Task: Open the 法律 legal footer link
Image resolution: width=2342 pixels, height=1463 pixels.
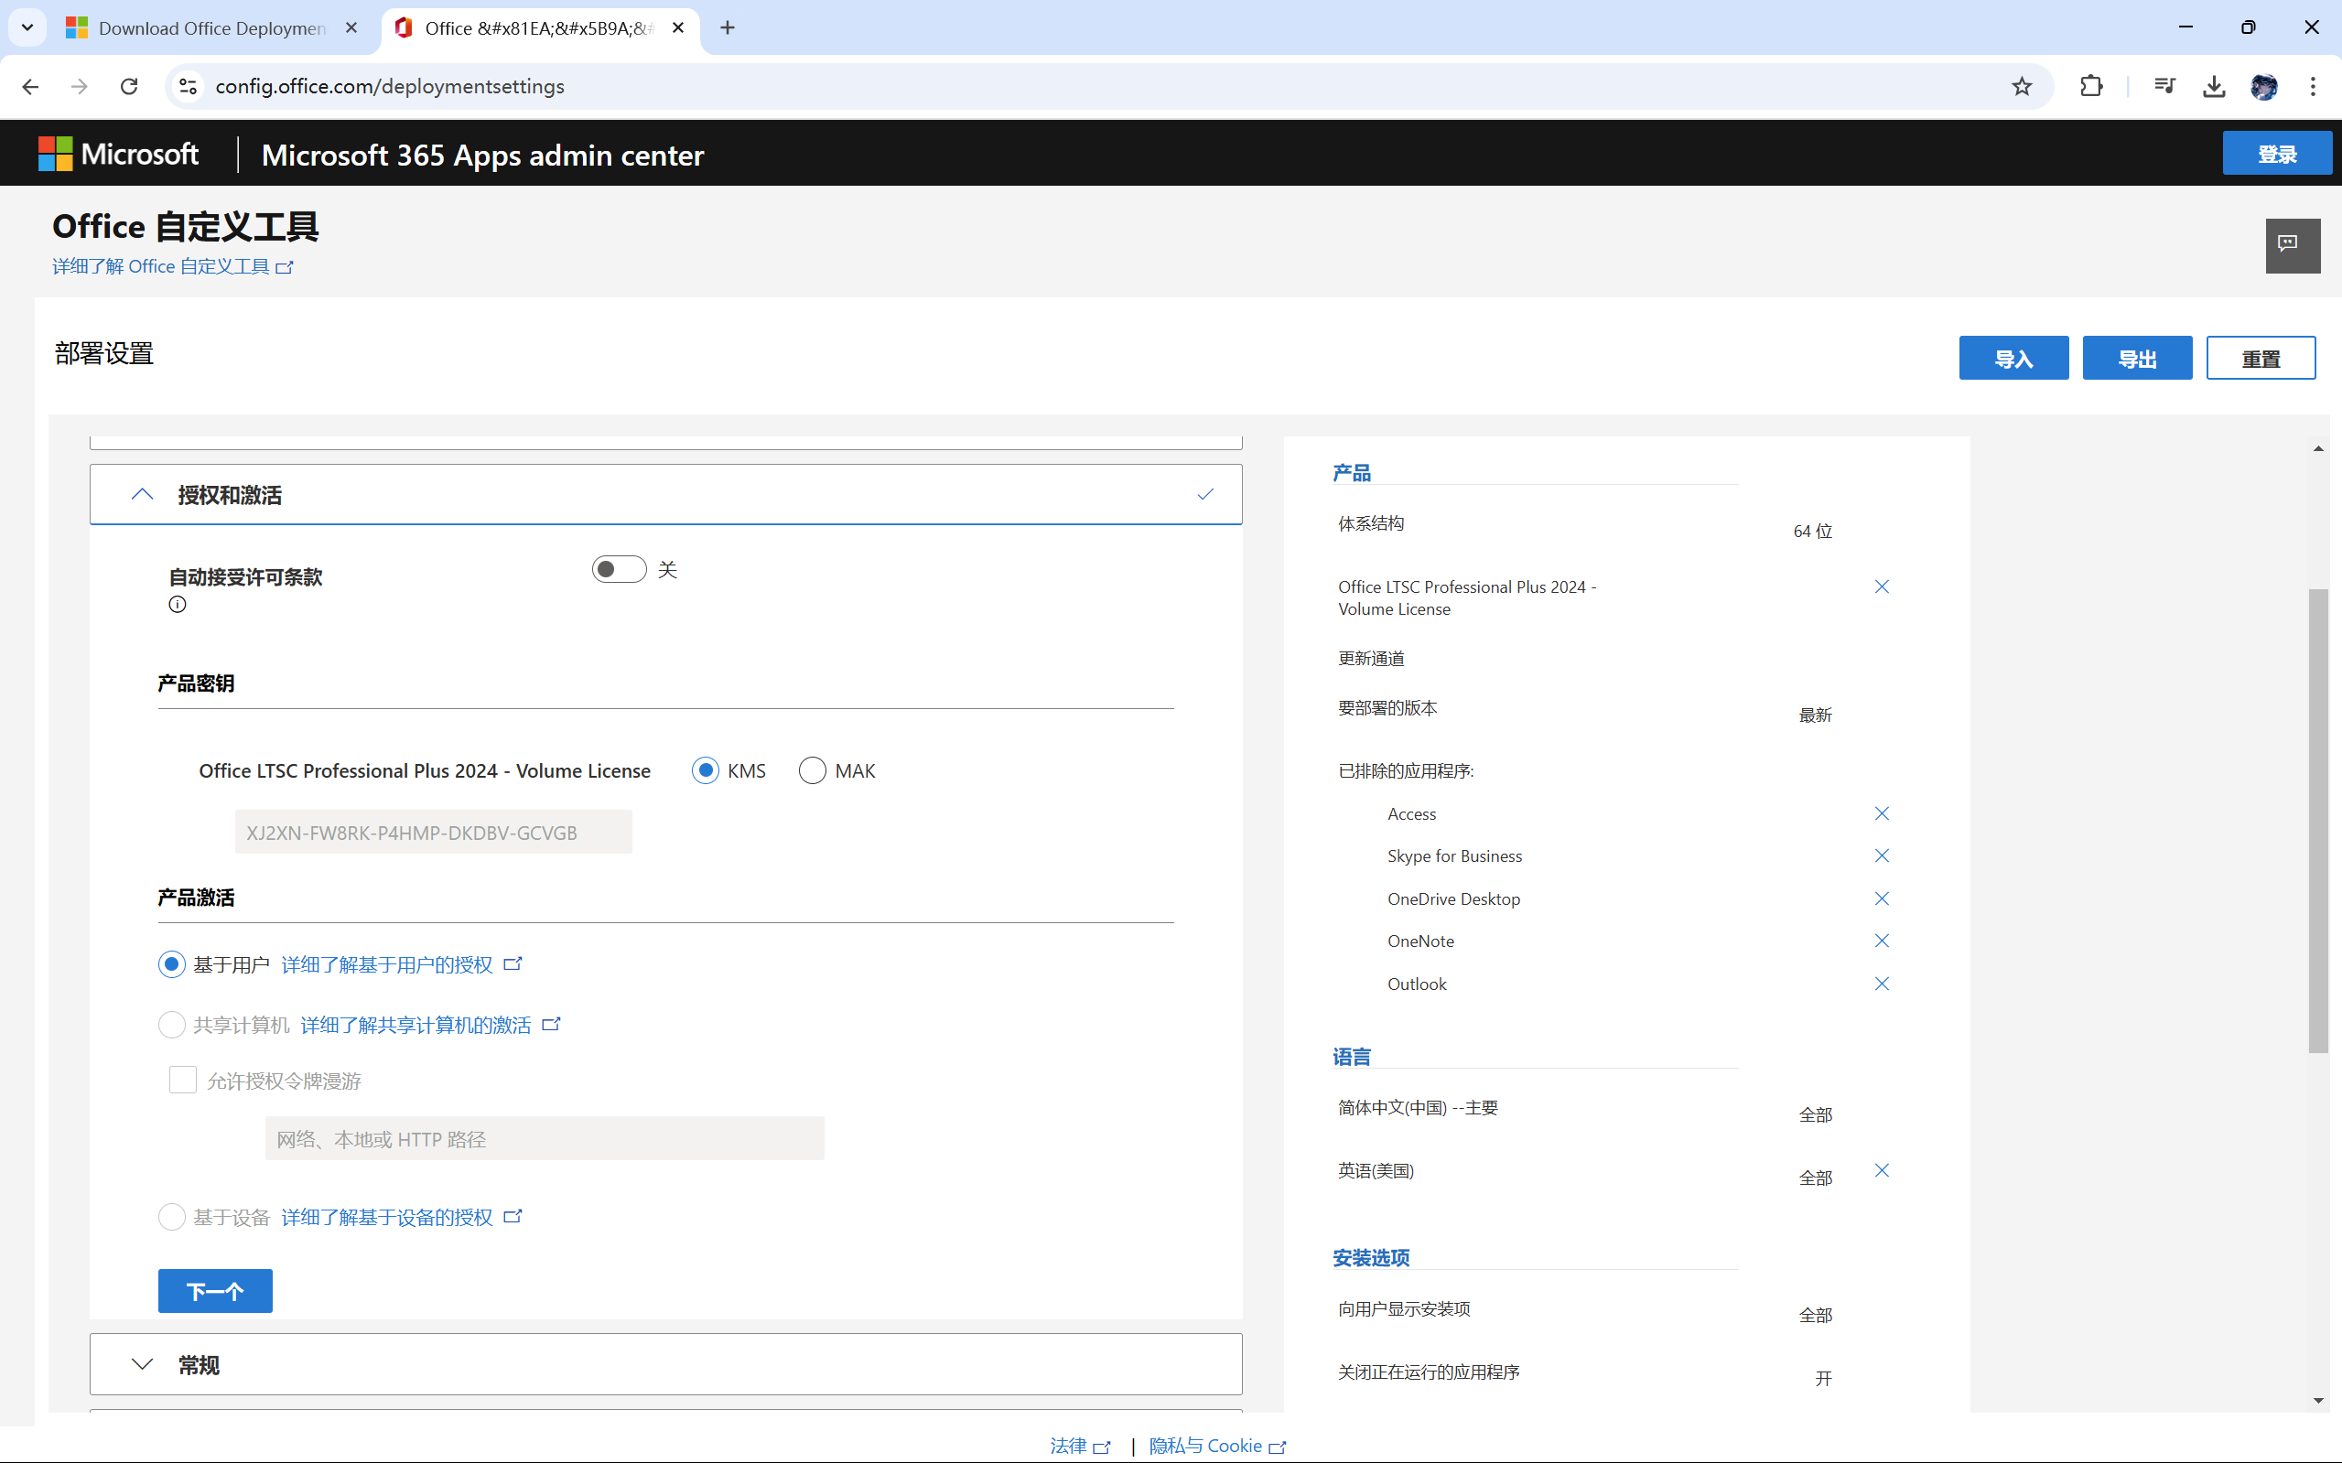Action: [x=1080, y=1446]
